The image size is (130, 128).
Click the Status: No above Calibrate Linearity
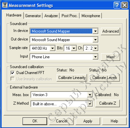tap(65, 70)
